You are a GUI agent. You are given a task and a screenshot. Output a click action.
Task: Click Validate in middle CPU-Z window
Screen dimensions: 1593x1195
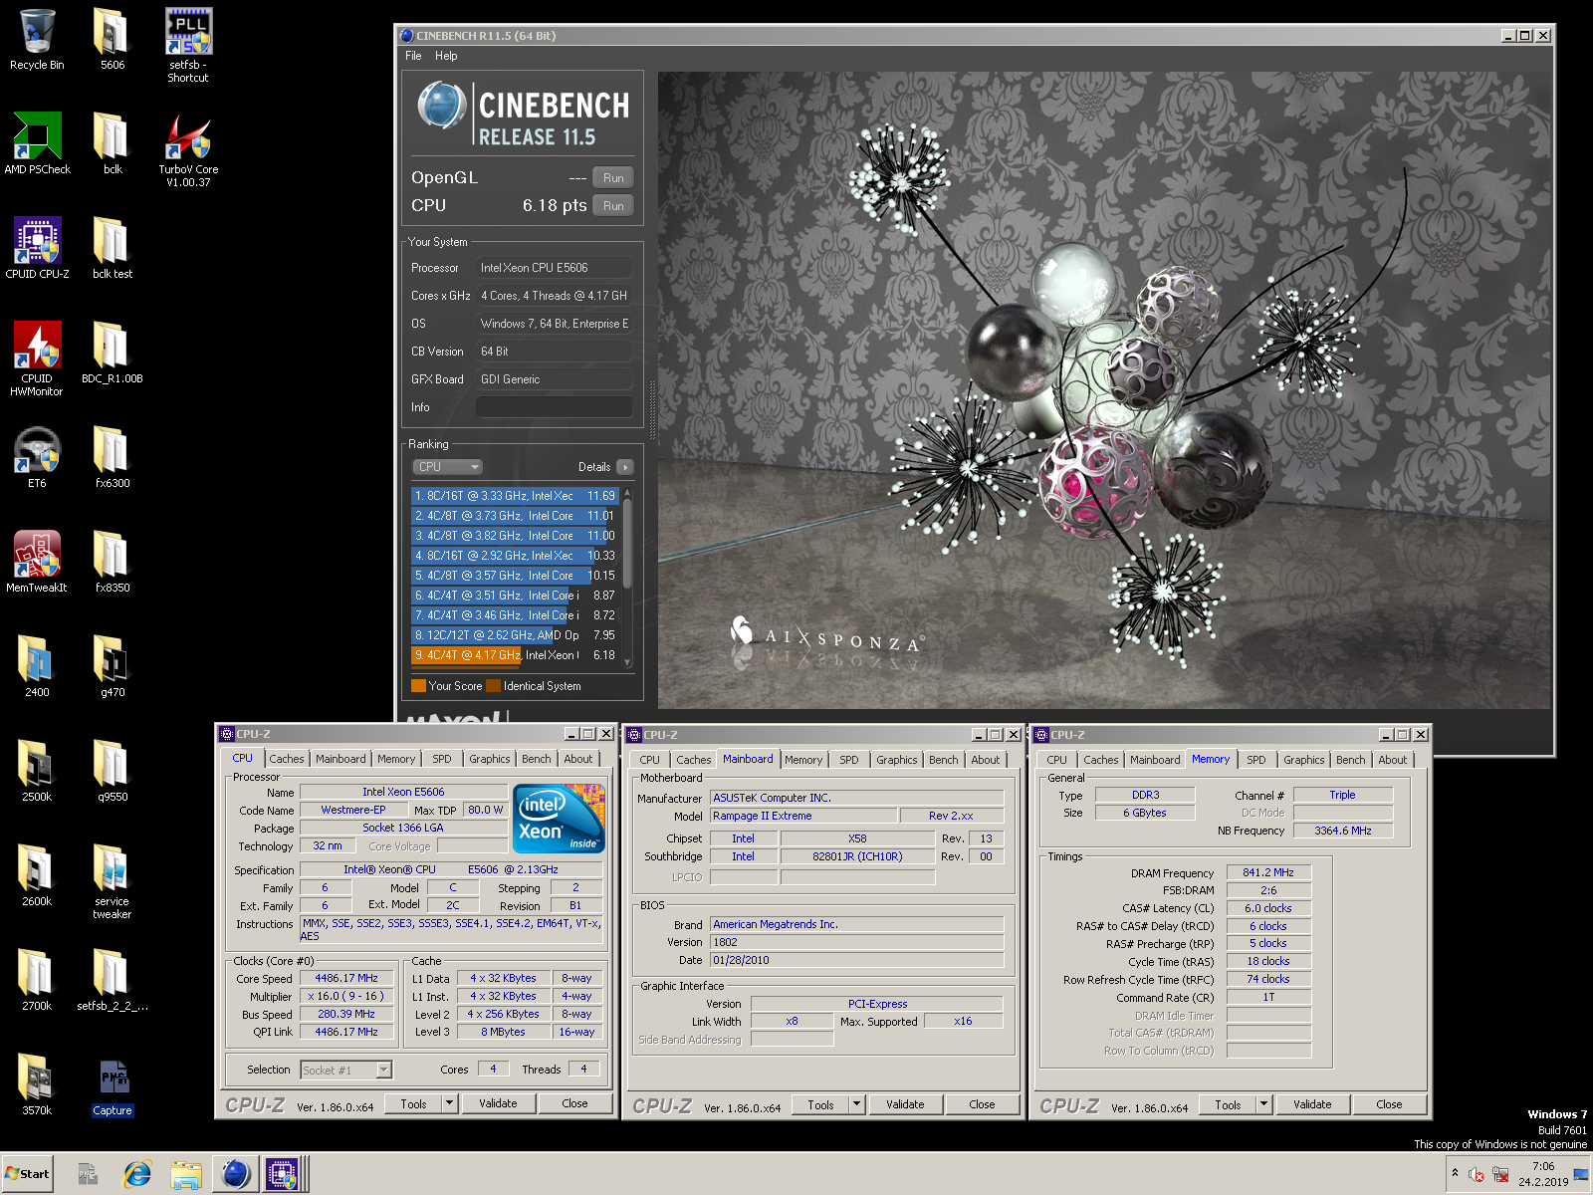pyautogui.click(x=905, y=1105)
